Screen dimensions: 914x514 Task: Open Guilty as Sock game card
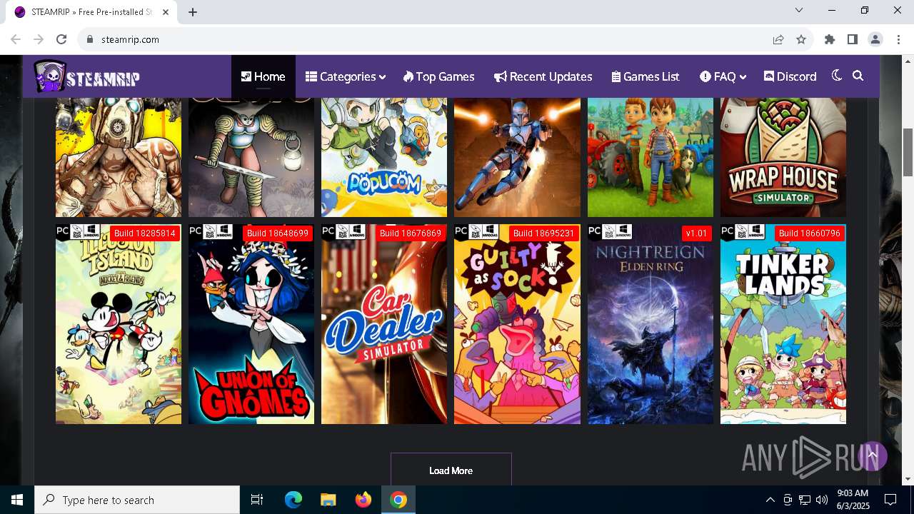(517, 324)
